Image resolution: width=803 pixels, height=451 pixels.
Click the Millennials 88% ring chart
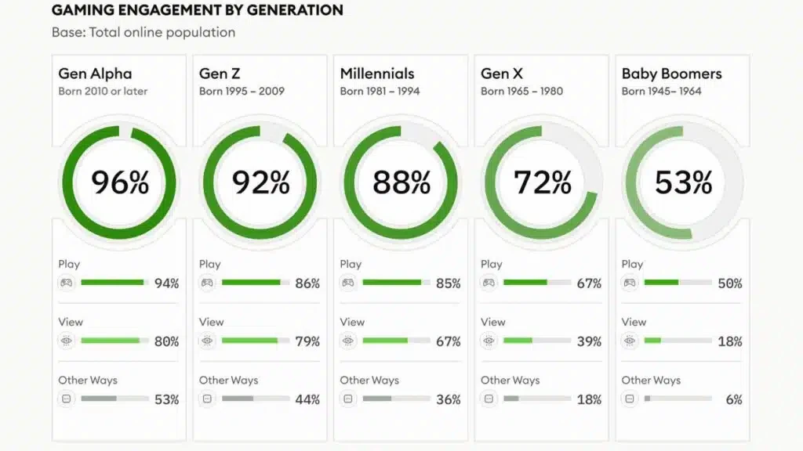coord(401,182)
